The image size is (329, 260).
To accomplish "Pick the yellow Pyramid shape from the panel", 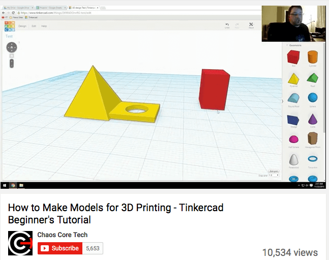I will (x=293, y=78).
